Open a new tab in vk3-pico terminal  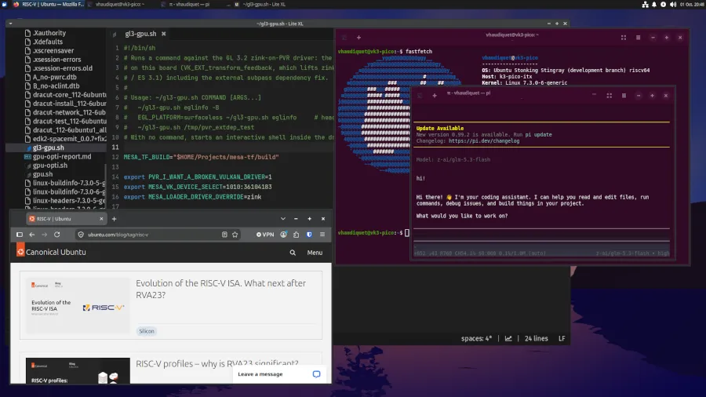tap(358, 38)
